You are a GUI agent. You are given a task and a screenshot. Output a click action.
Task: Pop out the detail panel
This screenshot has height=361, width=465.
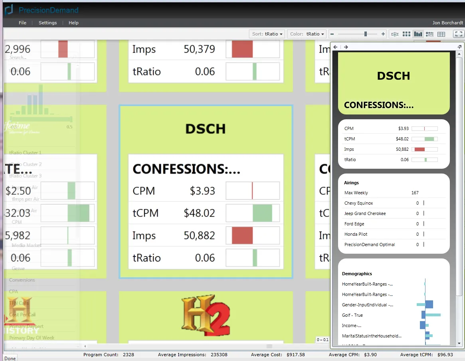pos(459,47)
